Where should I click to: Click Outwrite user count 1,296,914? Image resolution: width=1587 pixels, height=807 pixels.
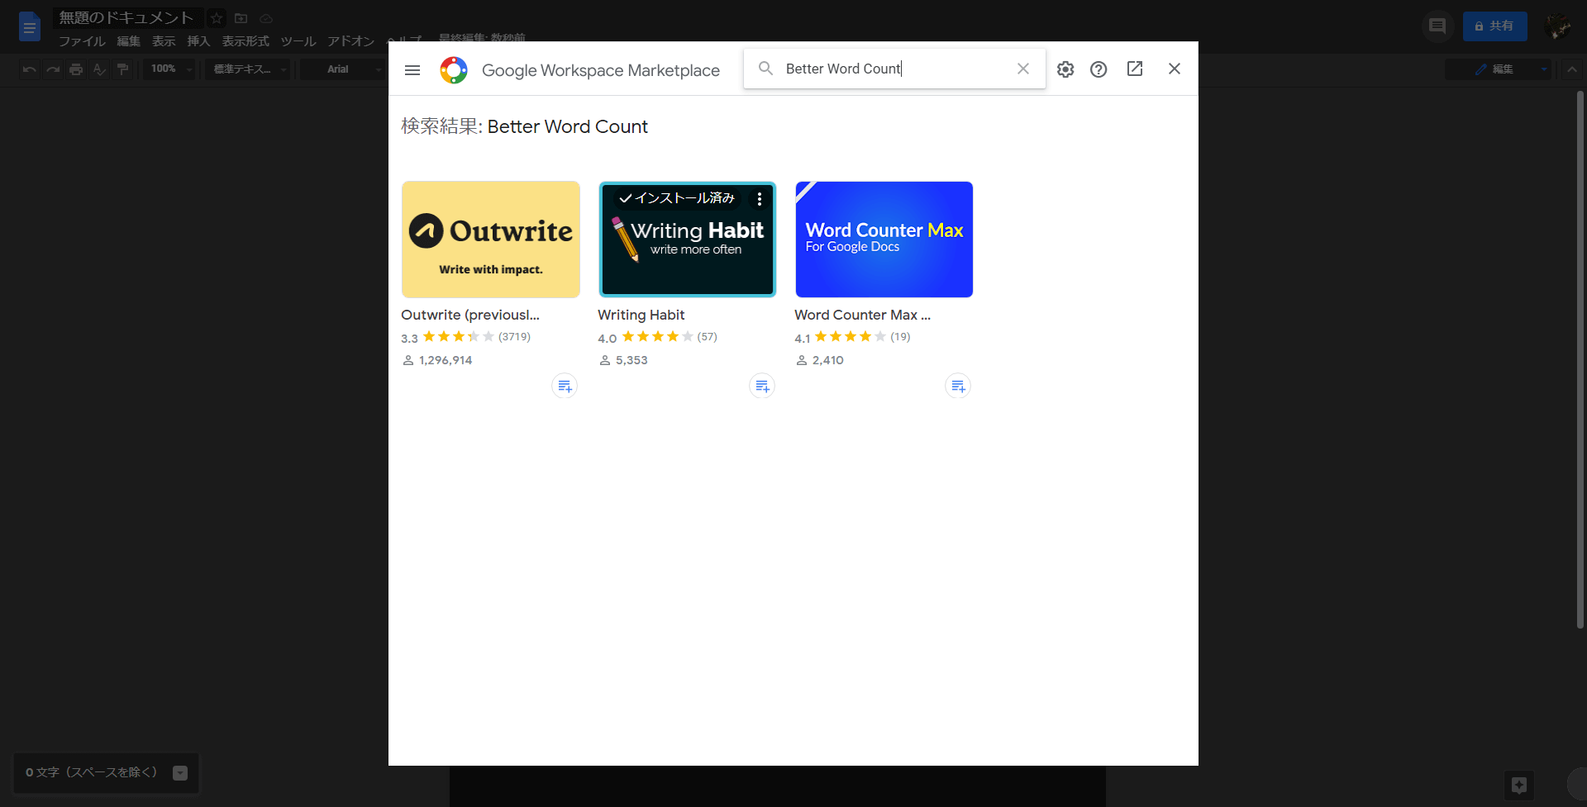tap(437, 360)
